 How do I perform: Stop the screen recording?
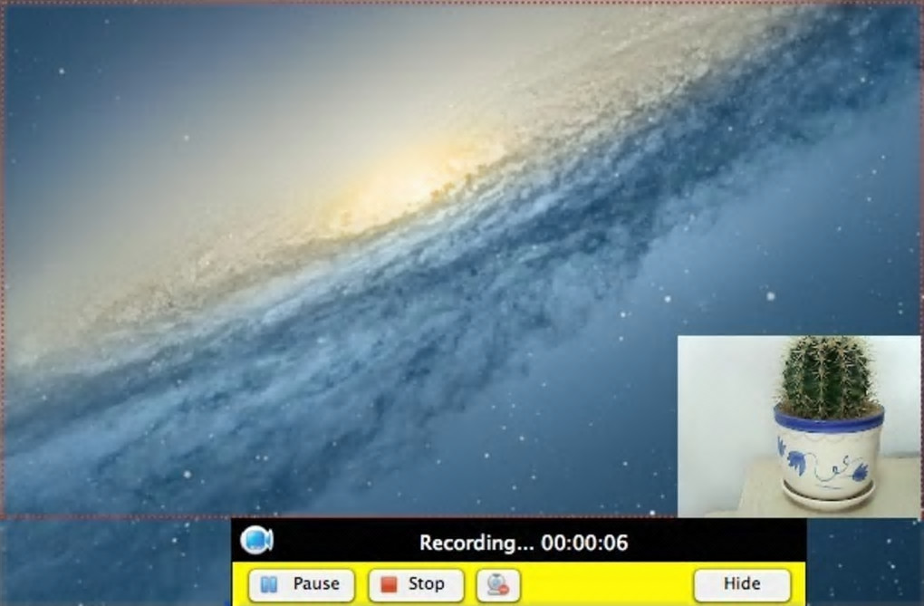pyautogui.click(x=416, y=585)
